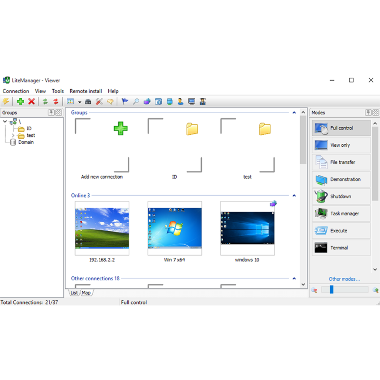This screenshot has width=380, height=380.
Task: Switch to the Map tab
Action: pyautogui.click(x=86, y=292)
